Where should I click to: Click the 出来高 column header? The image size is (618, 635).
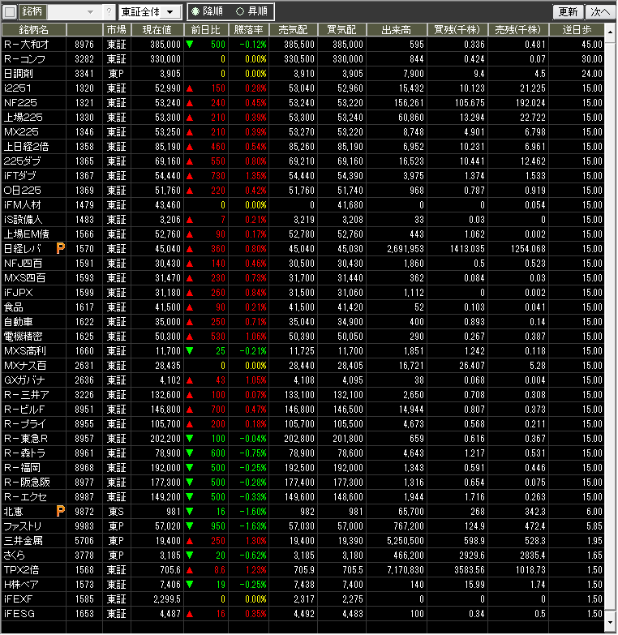[398, 29]
